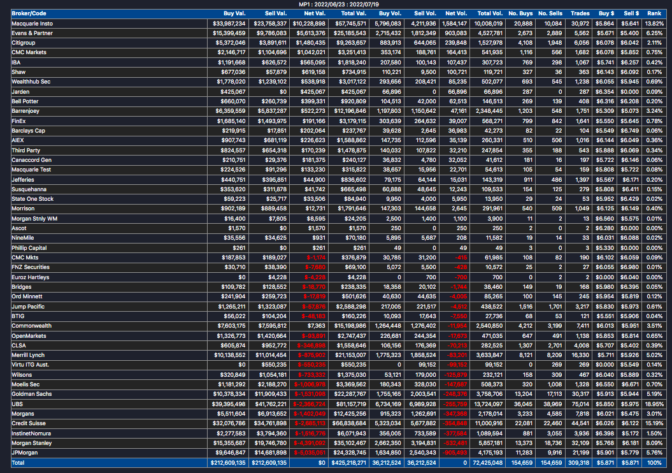Click the Morgan Stnly WM broker name
The height and width of the screenshot is (473, 672).
point(34,219)
